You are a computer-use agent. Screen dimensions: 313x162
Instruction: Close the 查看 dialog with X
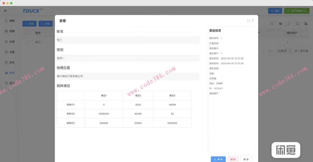(x=253, y=20)
